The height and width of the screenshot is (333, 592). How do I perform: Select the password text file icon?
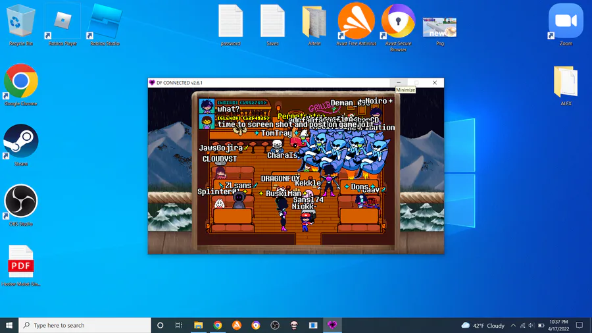click(x=230, y=25)
